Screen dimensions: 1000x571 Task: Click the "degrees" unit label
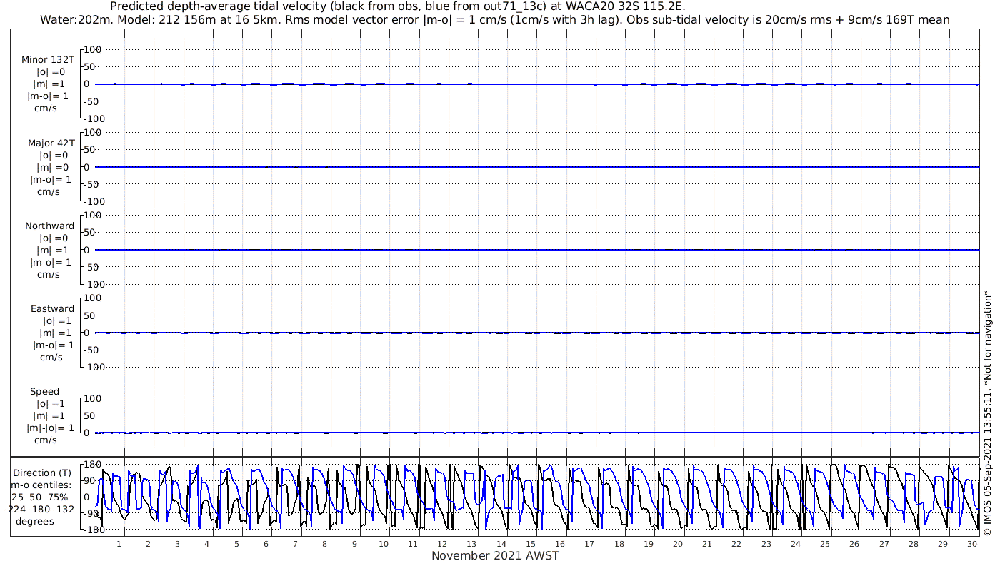click(35, 521)
